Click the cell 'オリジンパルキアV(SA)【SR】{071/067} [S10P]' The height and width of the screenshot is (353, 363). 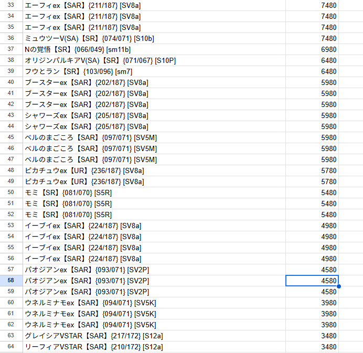pos(154,60)
